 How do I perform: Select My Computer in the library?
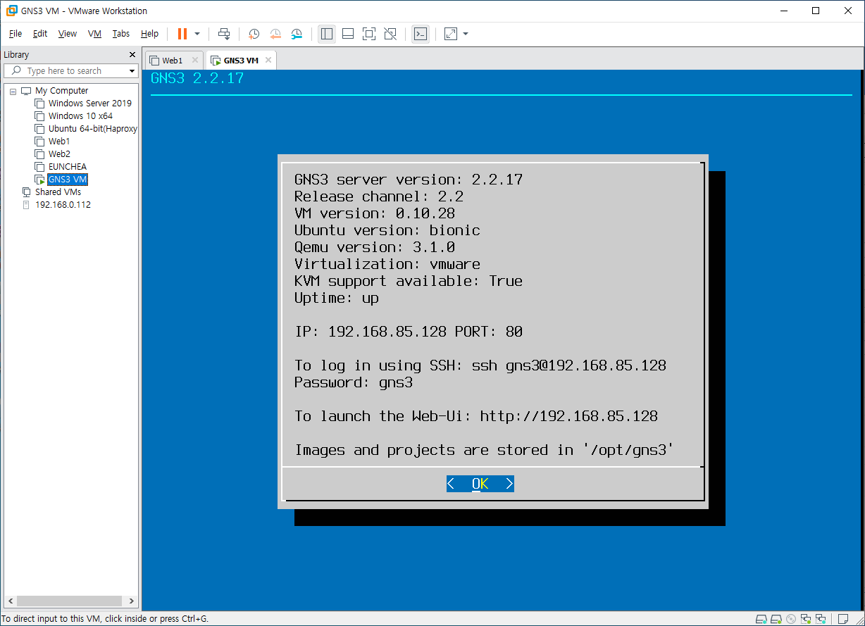click(62, 91)
